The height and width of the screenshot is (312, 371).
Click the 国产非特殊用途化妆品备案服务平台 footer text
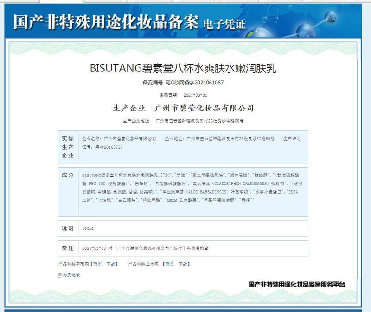point(297,284)
